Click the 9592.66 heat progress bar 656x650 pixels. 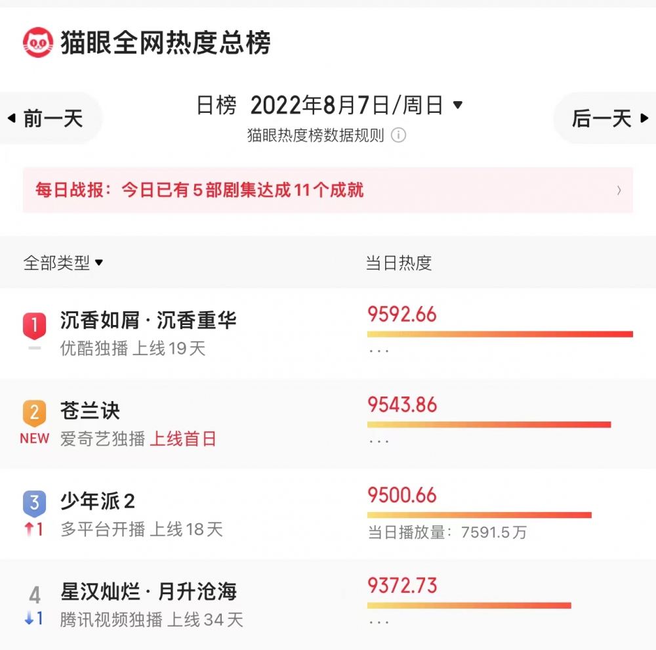click(500, 334)
